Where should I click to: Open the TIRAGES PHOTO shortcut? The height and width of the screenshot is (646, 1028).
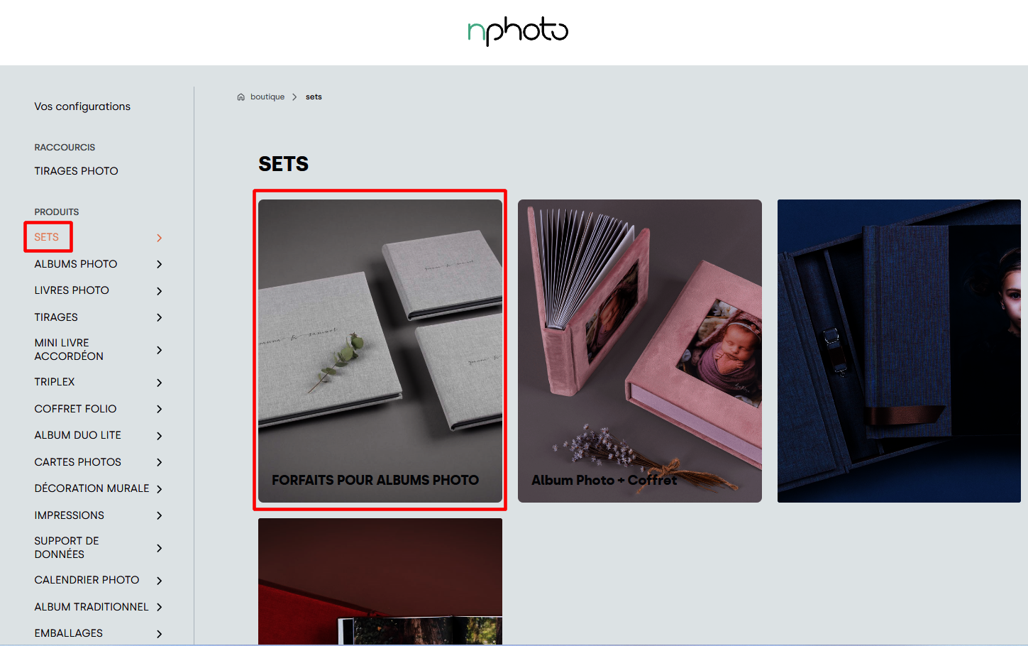76,171
